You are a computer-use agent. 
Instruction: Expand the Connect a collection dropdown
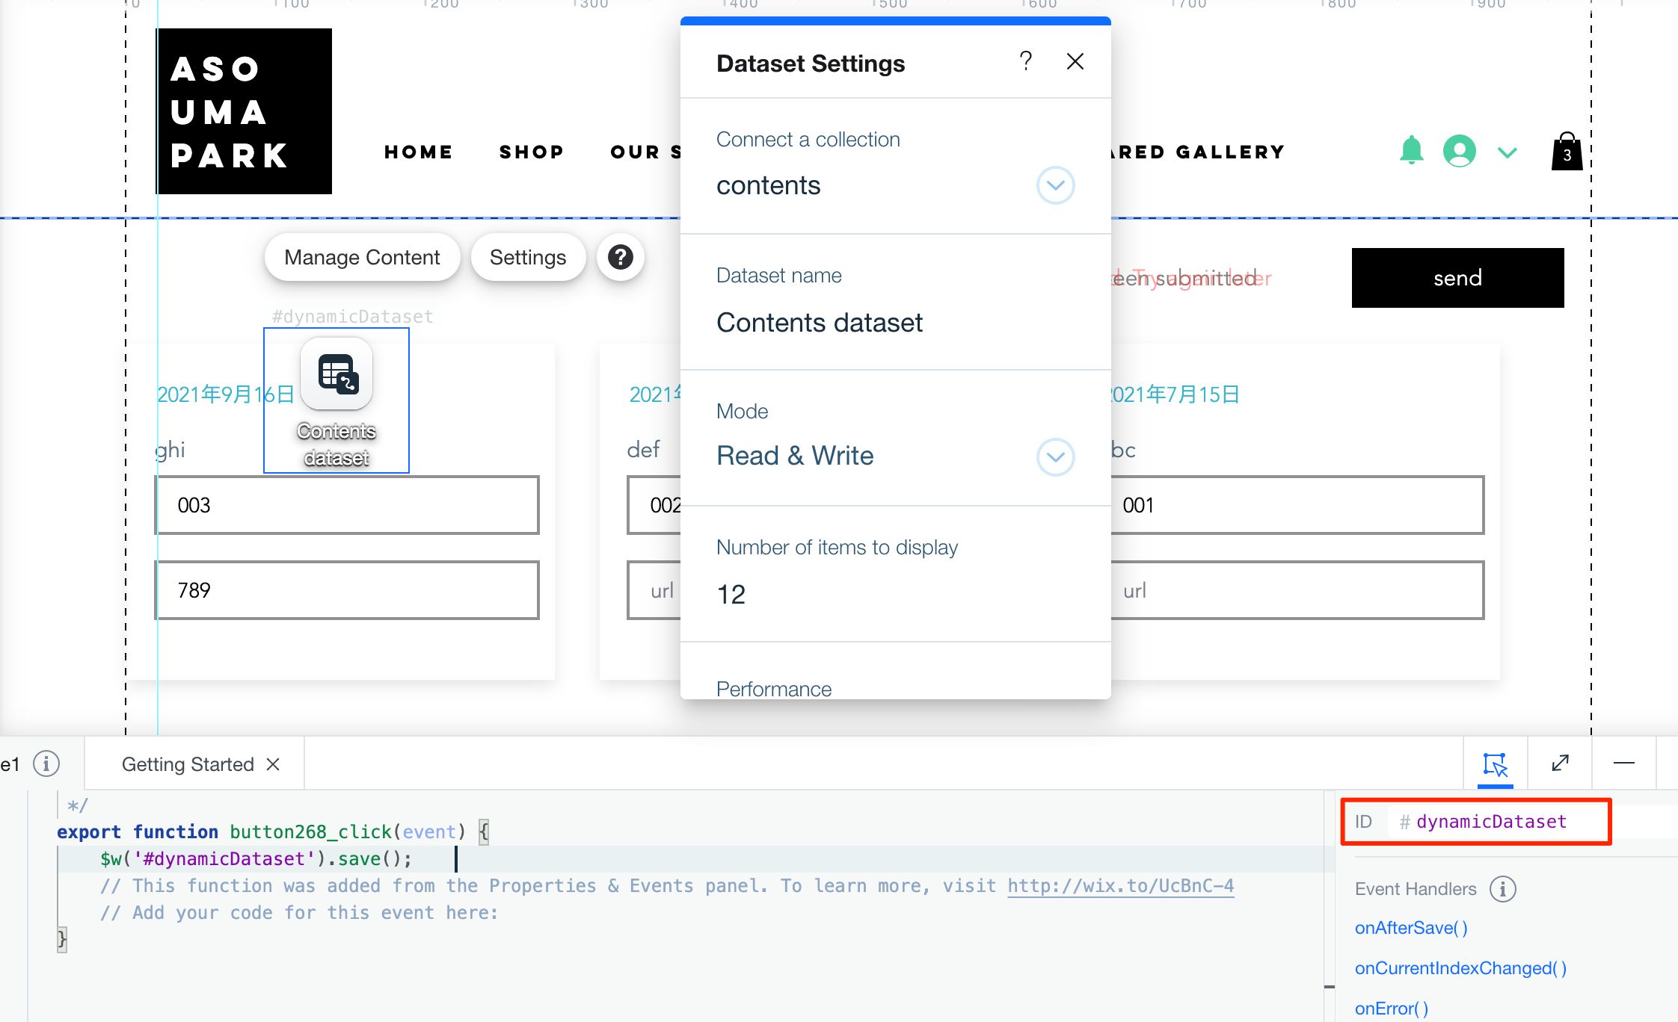point(1055,185)
